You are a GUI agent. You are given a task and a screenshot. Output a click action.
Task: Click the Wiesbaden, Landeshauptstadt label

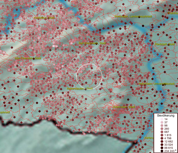point(133,16)
